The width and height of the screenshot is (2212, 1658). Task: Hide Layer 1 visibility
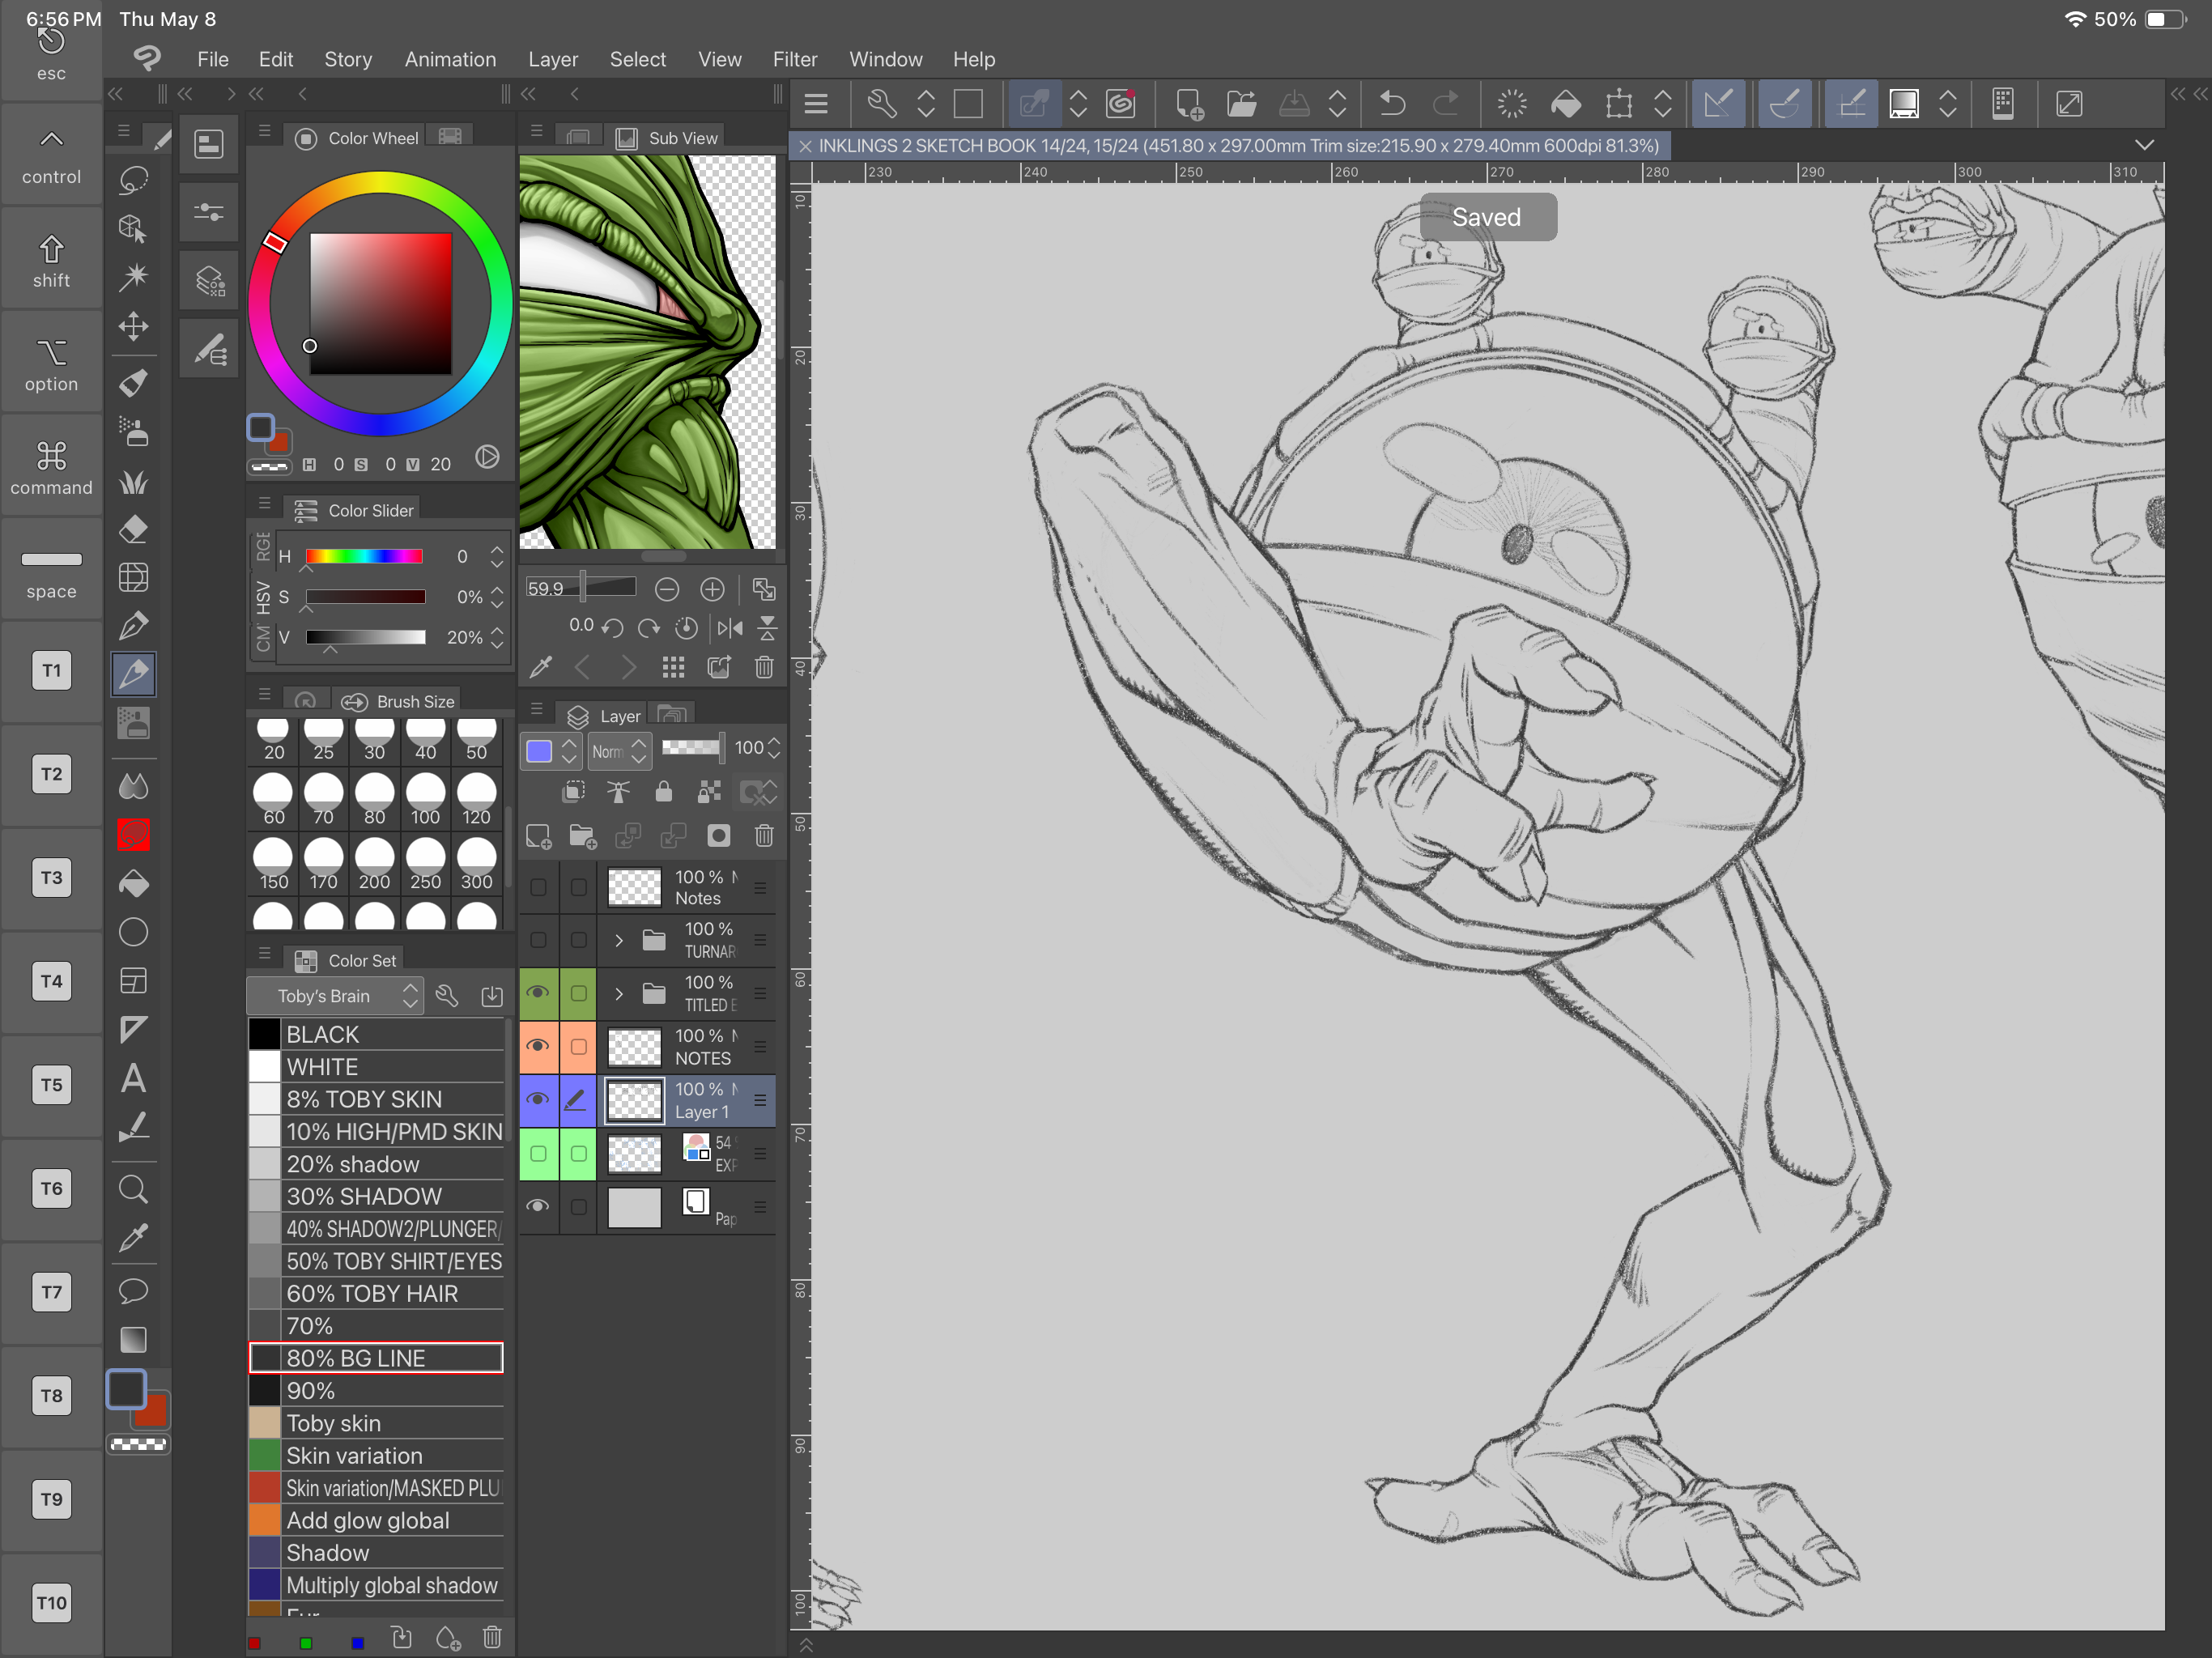[538, 1100]
